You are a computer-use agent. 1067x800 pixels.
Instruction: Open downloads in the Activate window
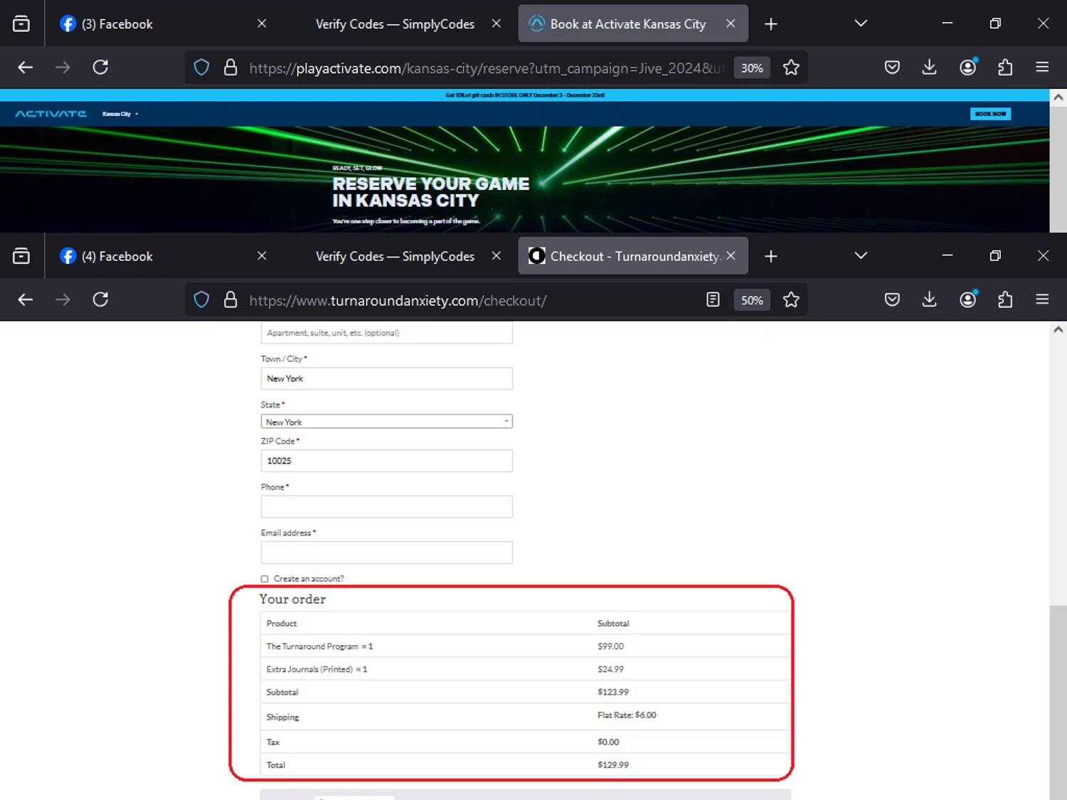pos(929,68)
